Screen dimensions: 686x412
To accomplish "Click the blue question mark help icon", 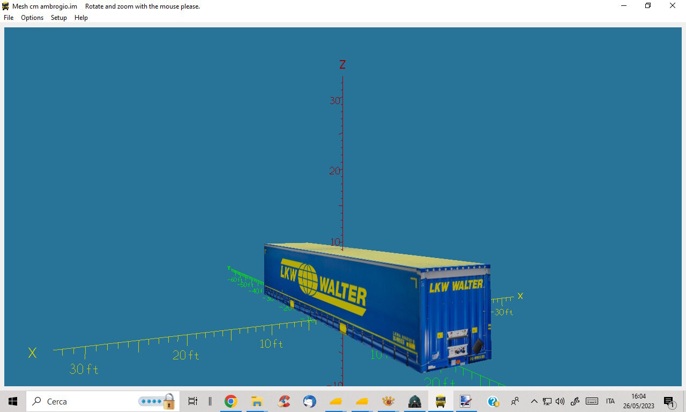I will point(493,401).
